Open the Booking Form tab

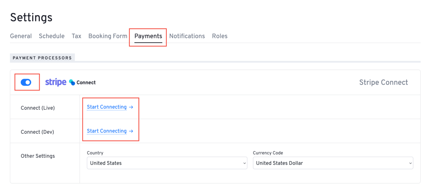108,36
